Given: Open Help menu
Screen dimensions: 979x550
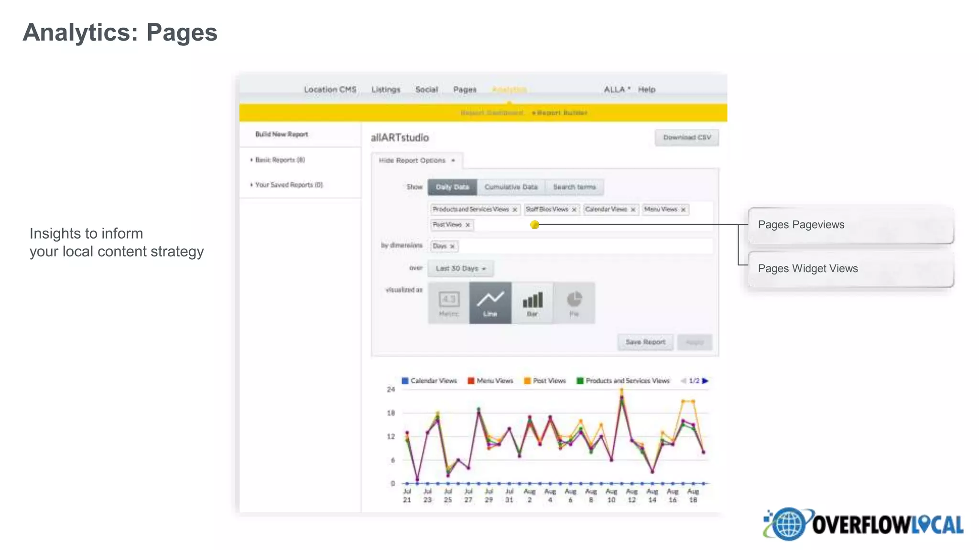Looking at the screenshot, I should click(x=646, y=89).
